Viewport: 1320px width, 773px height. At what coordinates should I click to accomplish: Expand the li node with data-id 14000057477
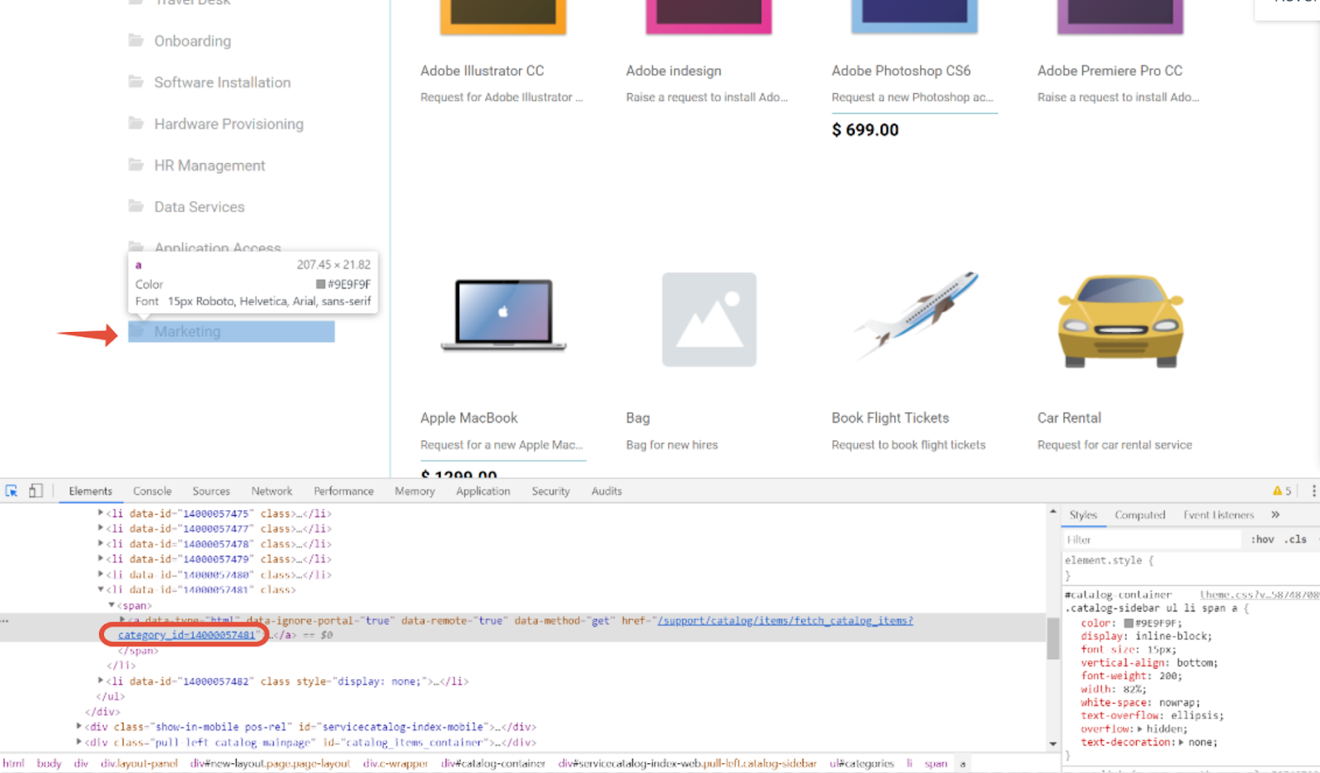[101, 528]
